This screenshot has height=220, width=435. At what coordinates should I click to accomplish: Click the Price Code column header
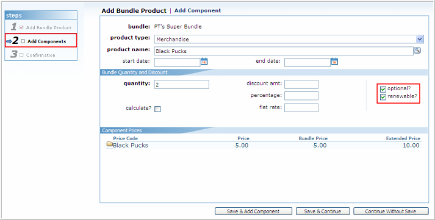[x=126, y=138]
